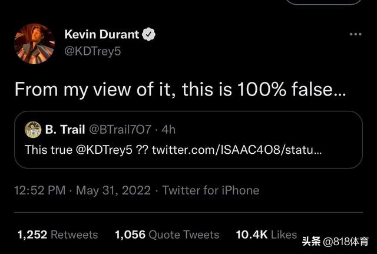This screenshot has height=254, width=377.
Task: Open the @KDTrey5 handle below the name
Action: pyautogui.click(x=92, y=51)
